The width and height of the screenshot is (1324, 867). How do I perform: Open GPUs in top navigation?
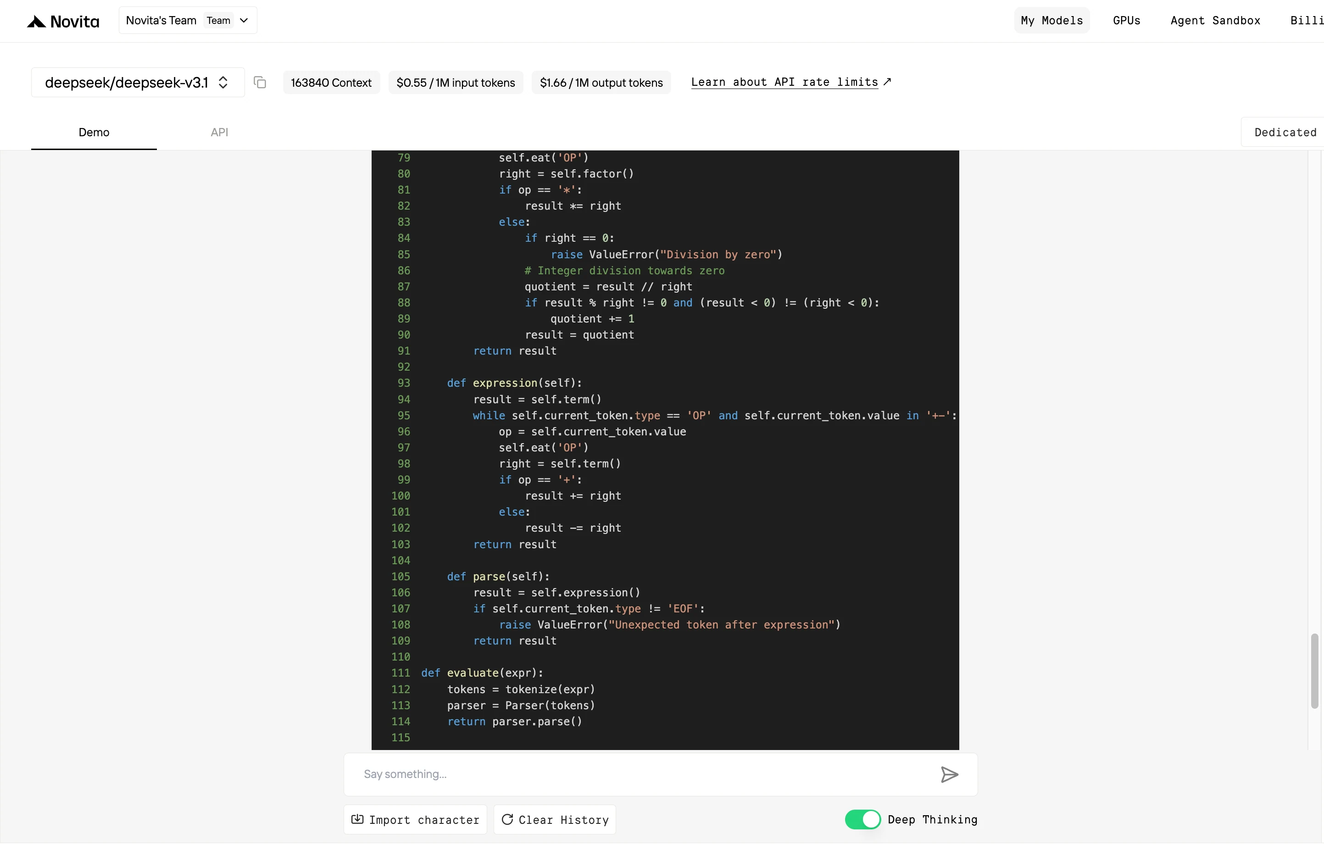tap(1127, 21)
